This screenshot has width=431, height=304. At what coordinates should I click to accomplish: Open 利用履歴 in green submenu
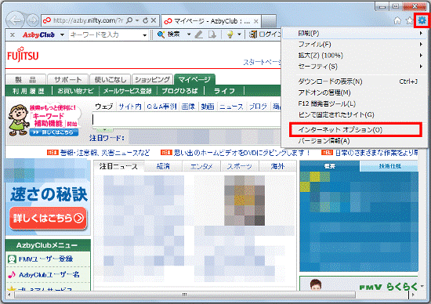pyautogui.click(x=28, y=91)
